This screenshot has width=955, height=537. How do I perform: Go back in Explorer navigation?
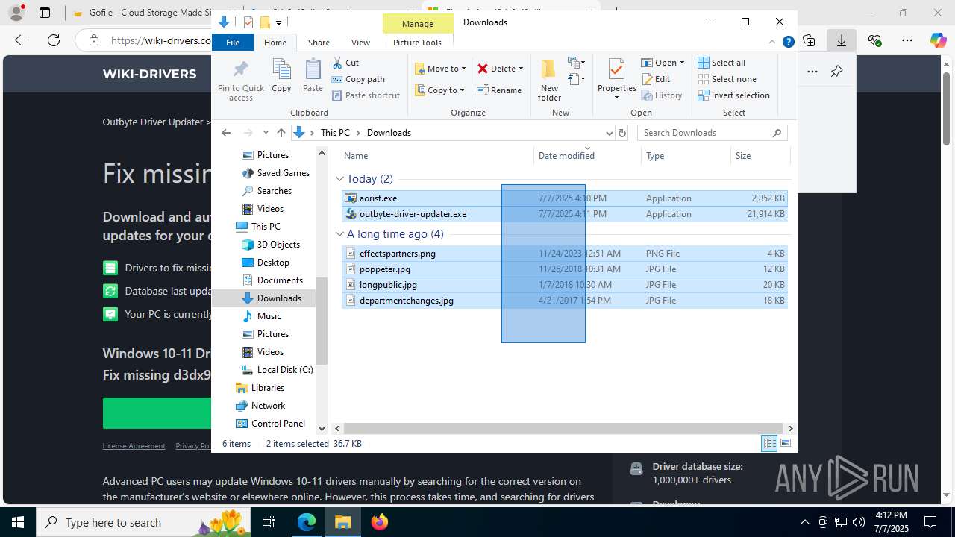226,133
